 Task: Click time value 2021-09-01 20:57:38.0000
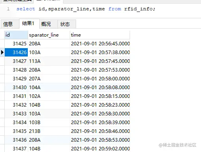[x=100, y=53]
